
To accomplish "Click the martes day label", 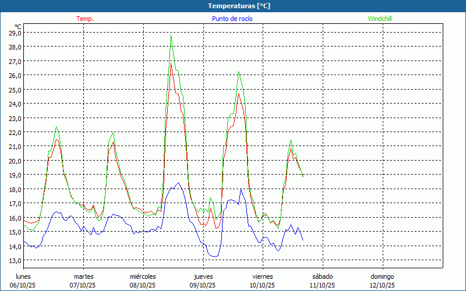I will click(x=83, y=276).
